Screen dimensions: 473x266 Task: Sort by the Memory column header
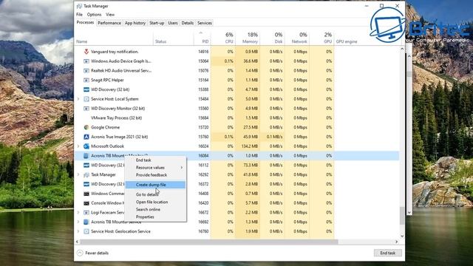tap(248, 38)
